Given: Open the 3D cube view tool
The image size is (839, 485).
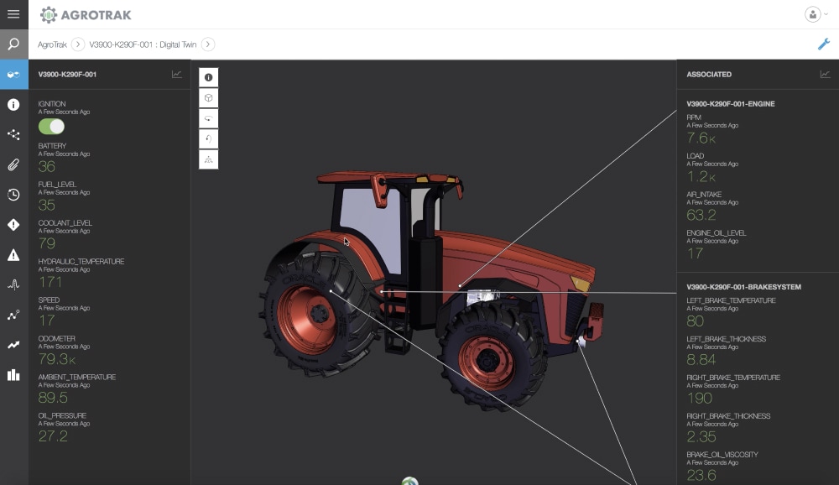Looking at the screenshot, I should click(x=208, y=97).
